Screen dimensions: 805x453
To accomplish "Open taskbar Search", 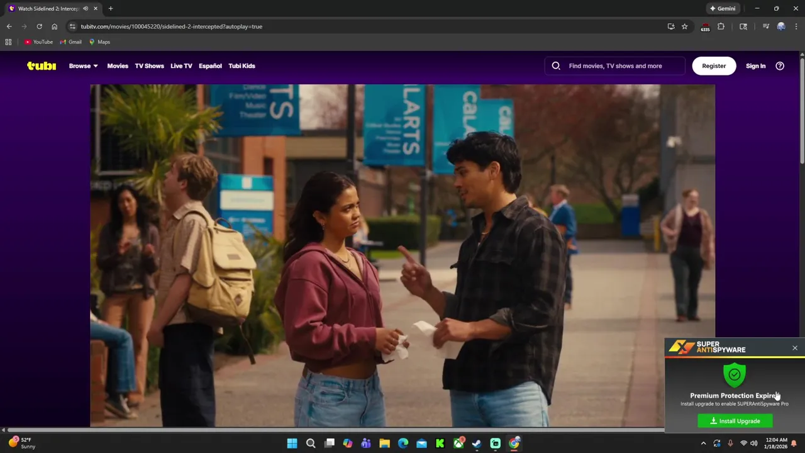I will 311,444.
